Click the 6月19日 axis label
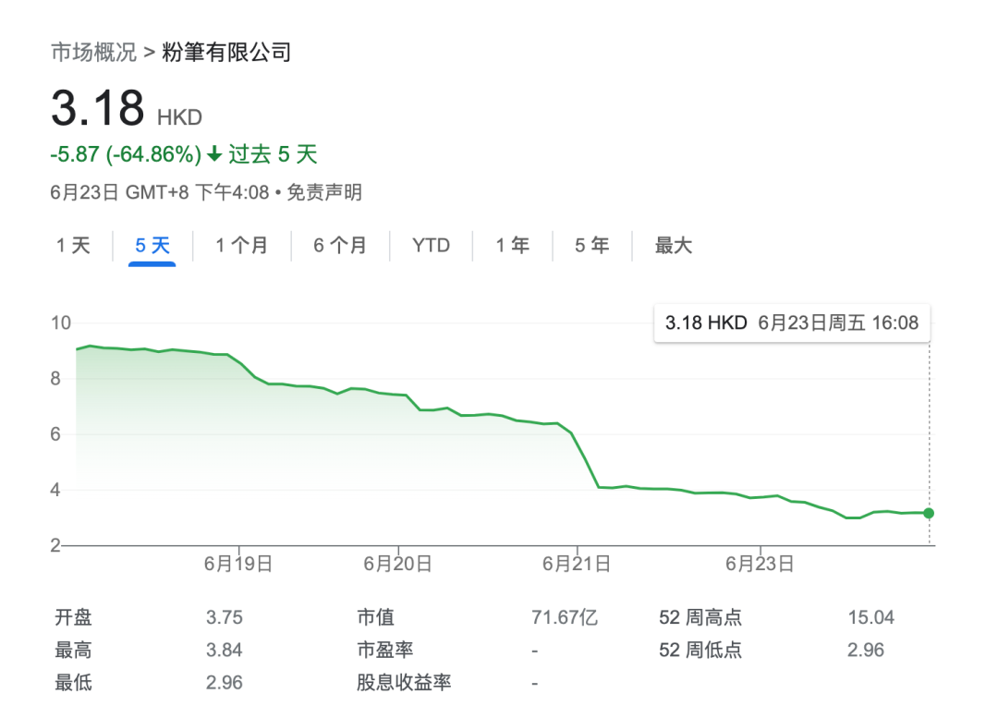This screenshot has height=706, width=998. click(238, 564)
